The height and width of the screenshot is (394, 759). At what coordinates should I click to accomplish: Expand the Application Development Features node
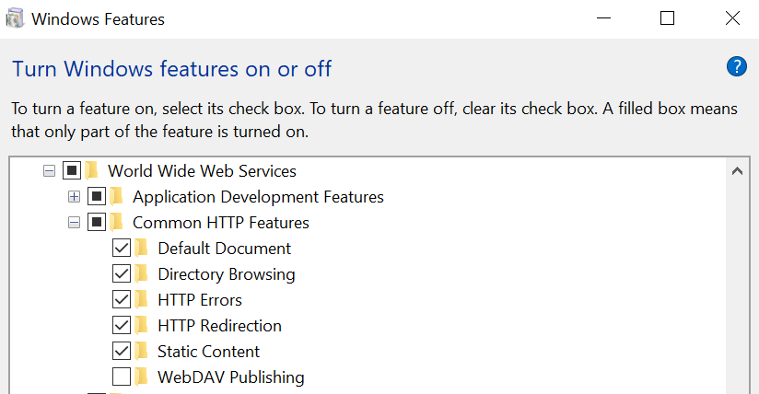(75, 196)
